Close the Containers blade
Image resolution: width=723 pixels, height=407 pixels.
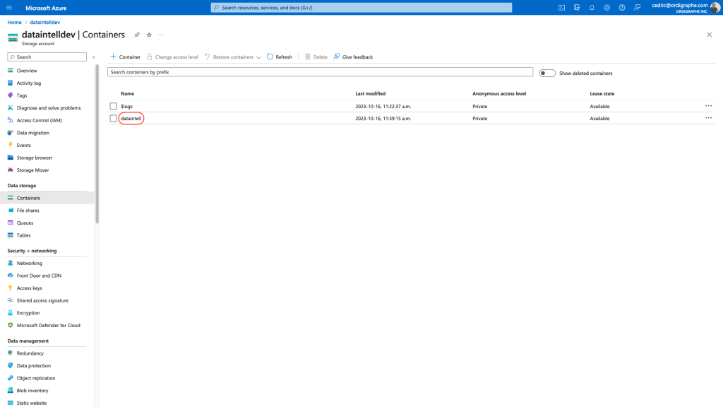click(x=709, y=35)
